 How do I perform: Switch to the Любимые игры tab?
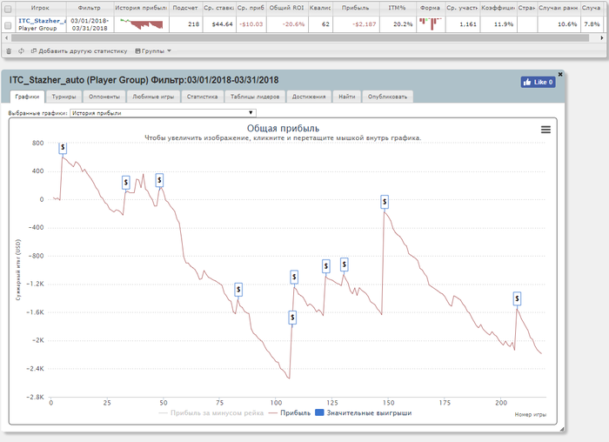pyautogui.click(x=153, y=97)
